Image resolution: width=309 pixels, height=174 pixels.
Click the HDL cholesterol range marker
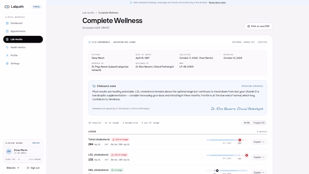(x=217, y=171)
